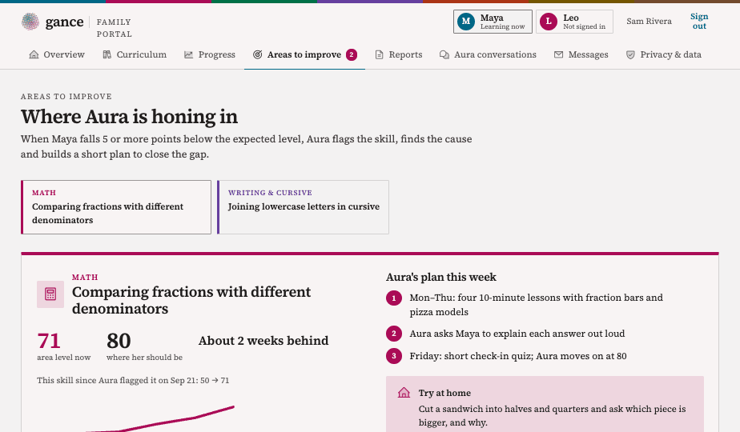Open the Overview tab

click(x=57, y=54)
